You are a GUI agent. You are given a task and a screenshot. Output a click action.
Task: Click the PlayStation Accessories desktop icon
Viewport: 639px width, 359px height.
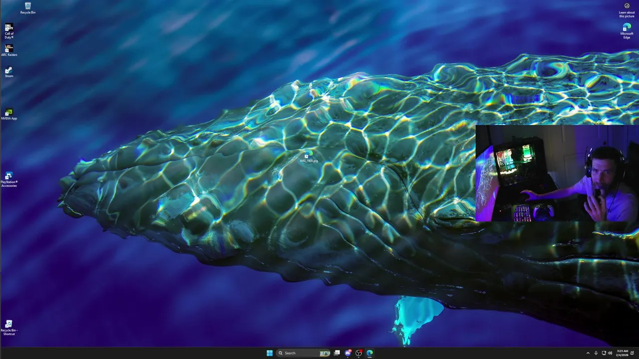coord(9,179)
